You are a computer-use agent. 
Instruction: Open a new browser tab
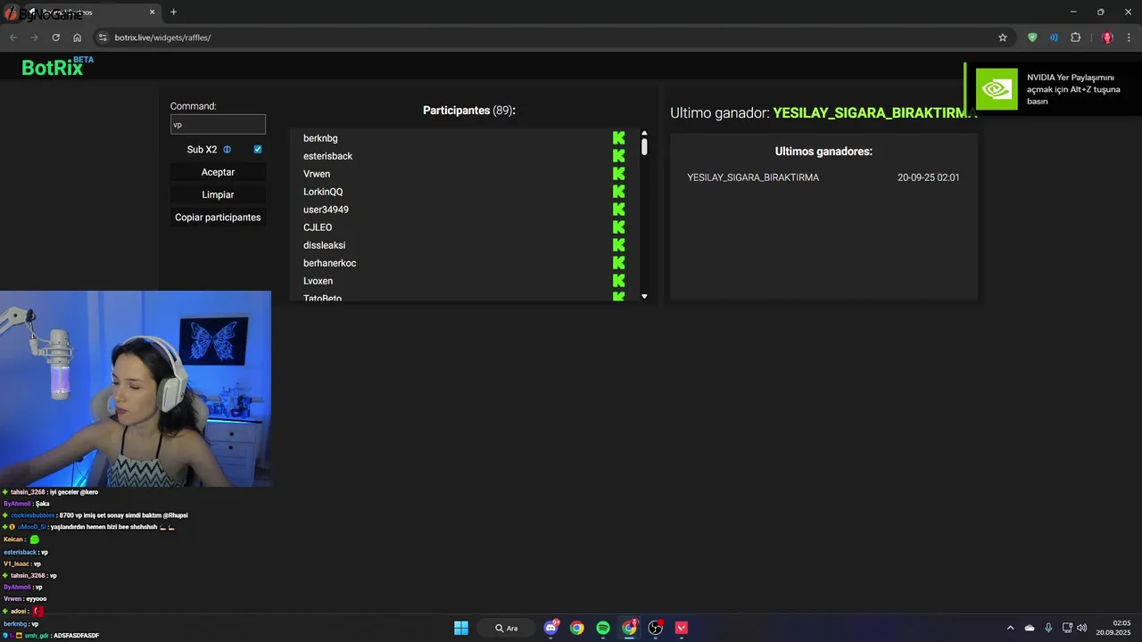[x=173, y=12]
